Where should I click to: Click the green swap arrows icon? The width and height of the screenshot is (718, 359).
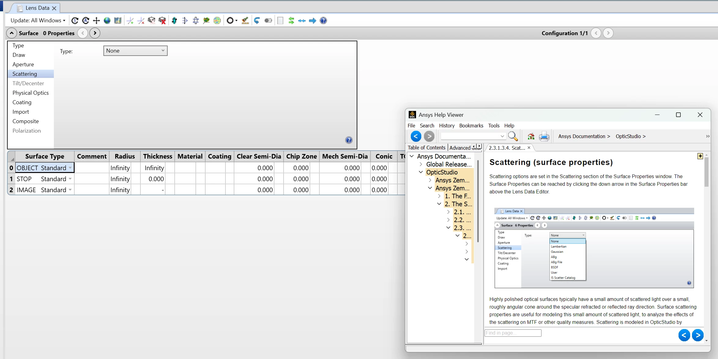coord(291,20)
